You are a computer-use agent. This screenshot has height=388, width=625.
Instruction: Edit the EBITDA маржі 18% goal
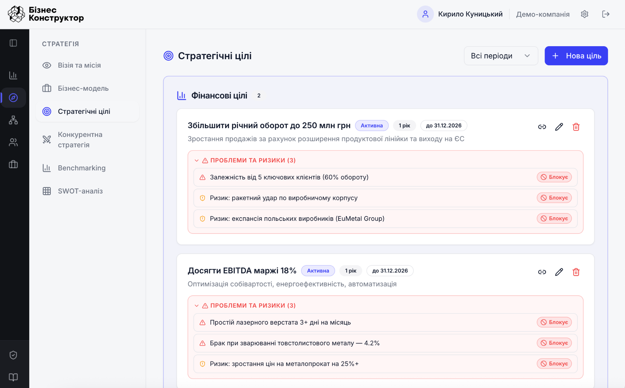(x=559, y=272)
